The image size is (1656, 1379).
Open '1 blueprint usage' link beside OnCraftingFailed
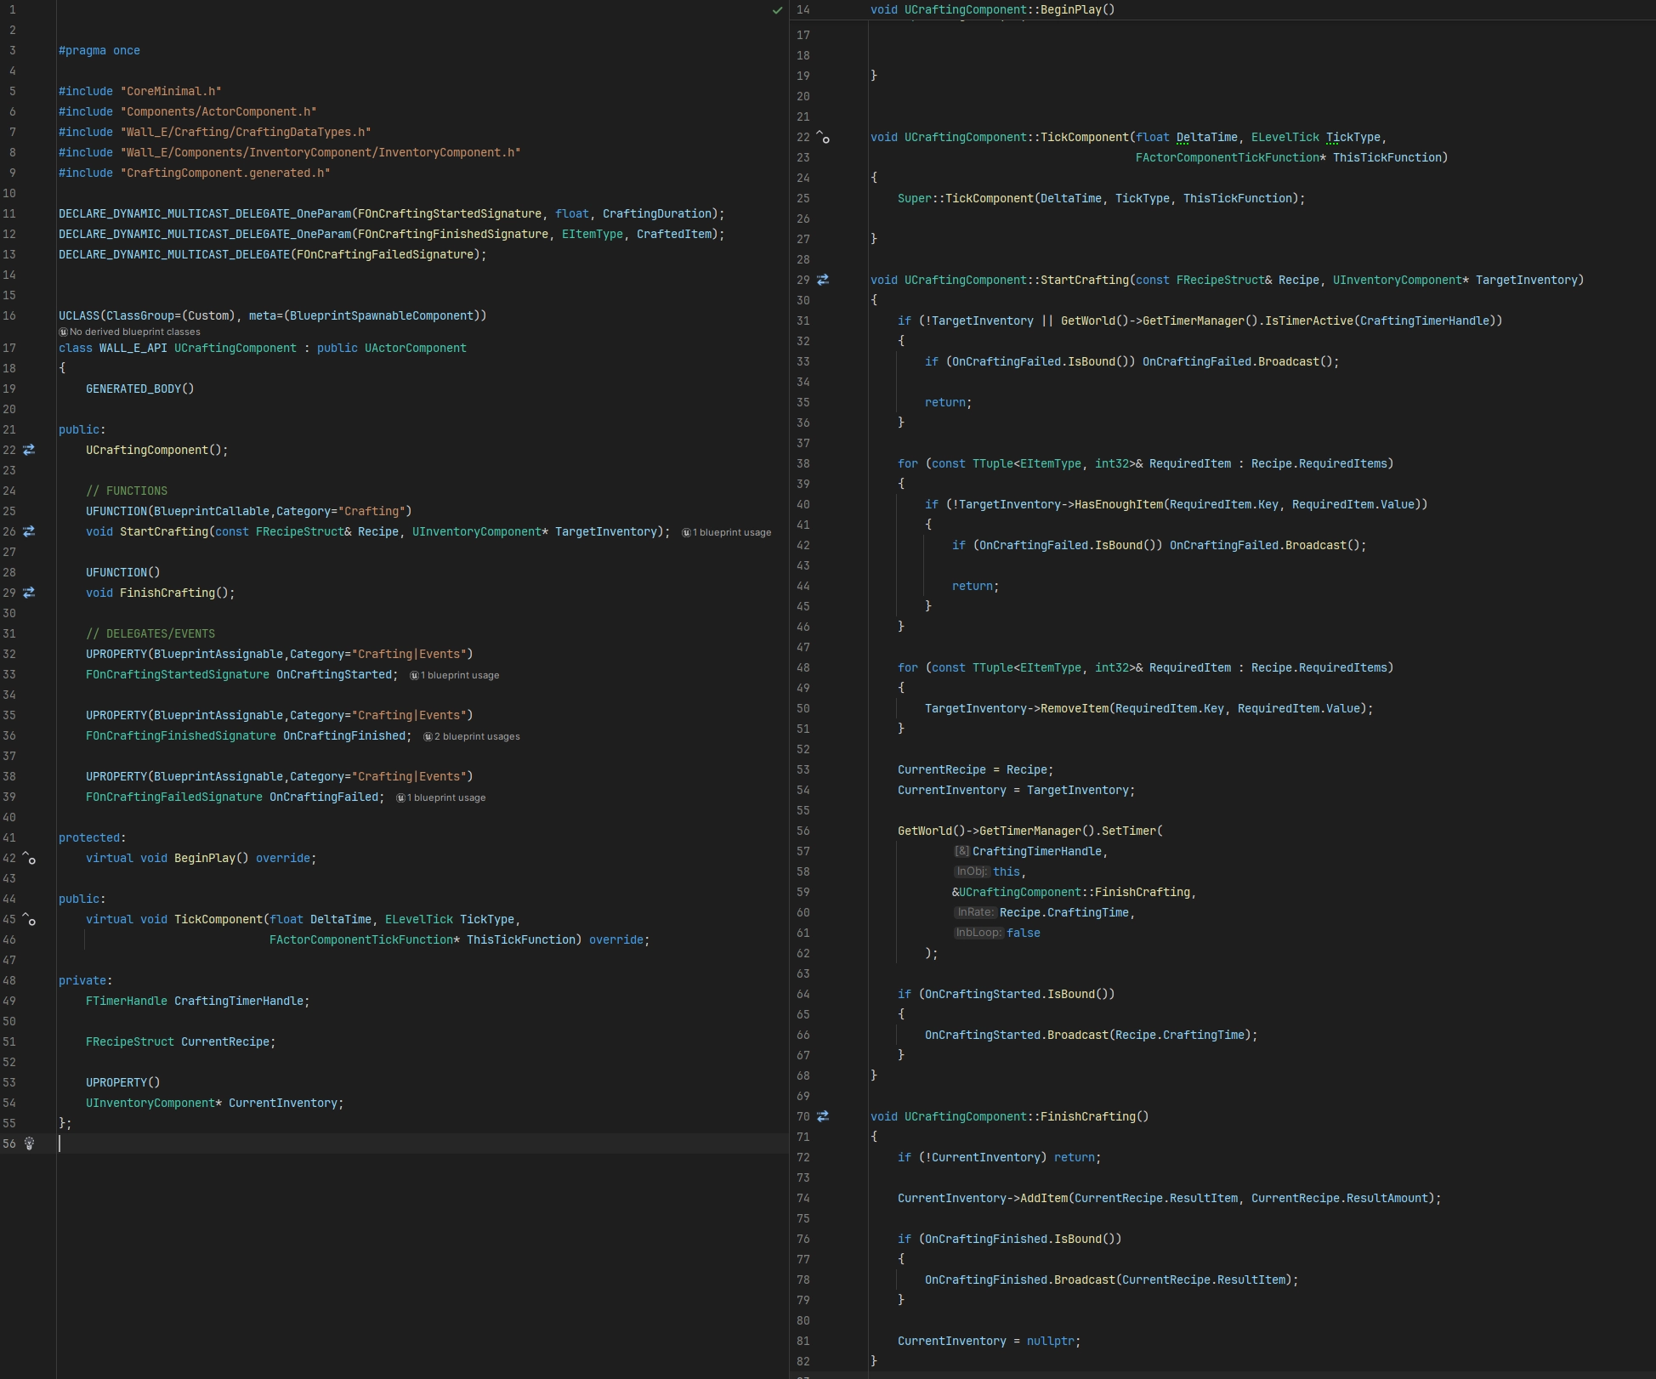point(441,797)
